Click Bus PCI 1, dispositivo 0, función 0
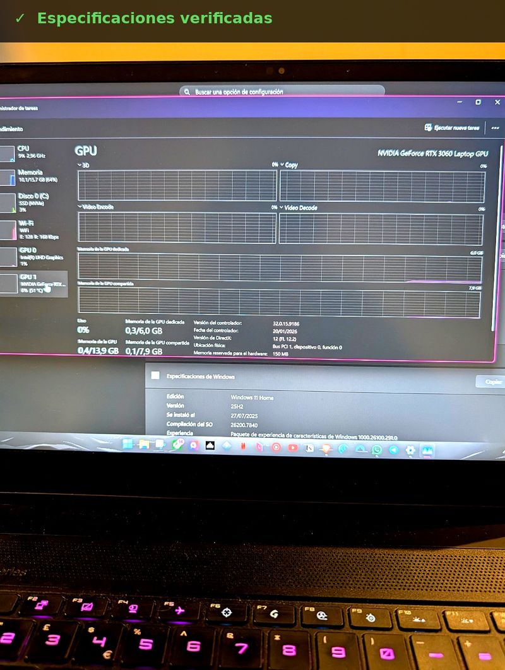The width and height of the screenshot is (505, 670). click(307, 347)
